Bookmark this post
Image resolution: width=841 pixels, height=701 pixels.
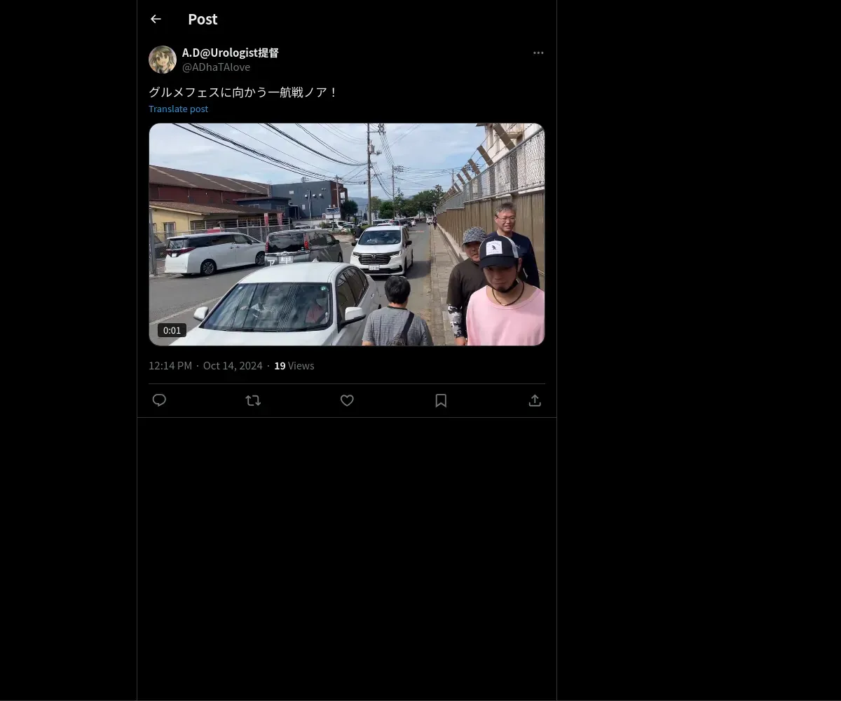coord(441,400)
